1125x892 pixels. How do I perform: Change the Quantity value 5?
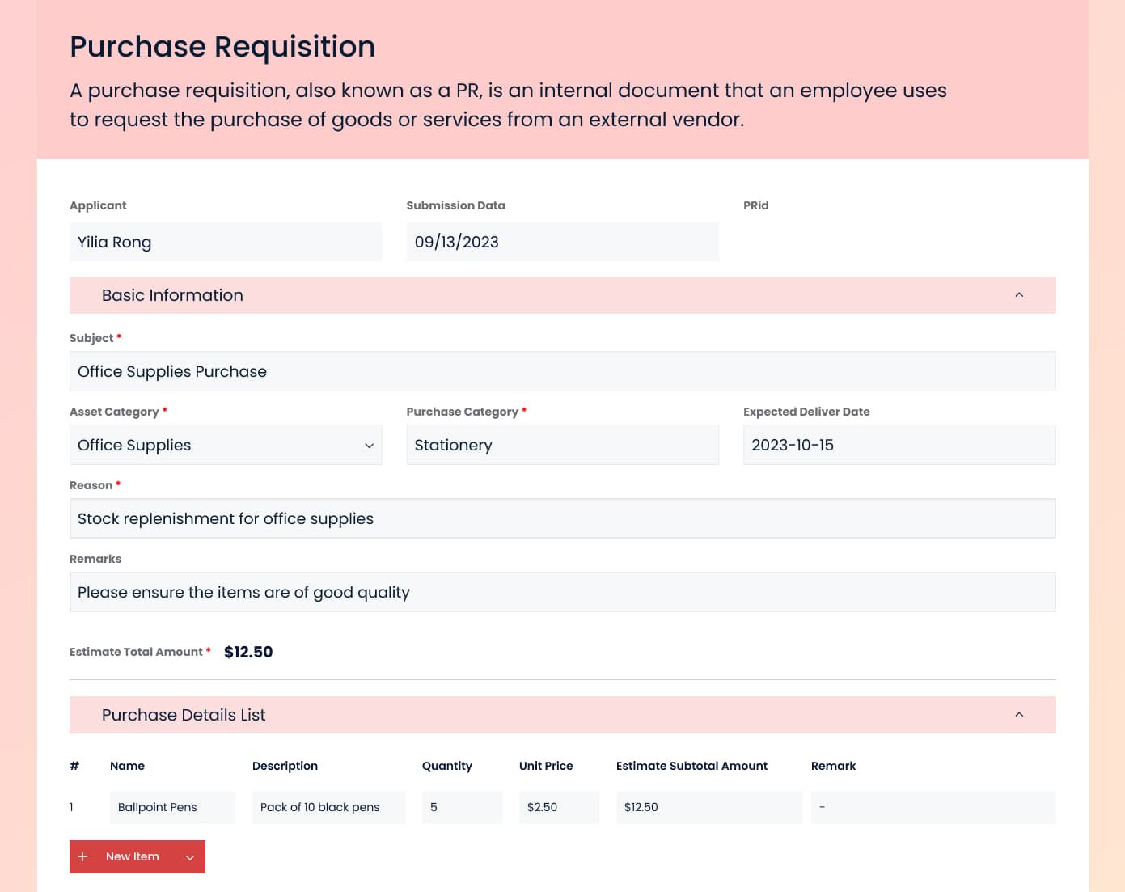[462, 807]
